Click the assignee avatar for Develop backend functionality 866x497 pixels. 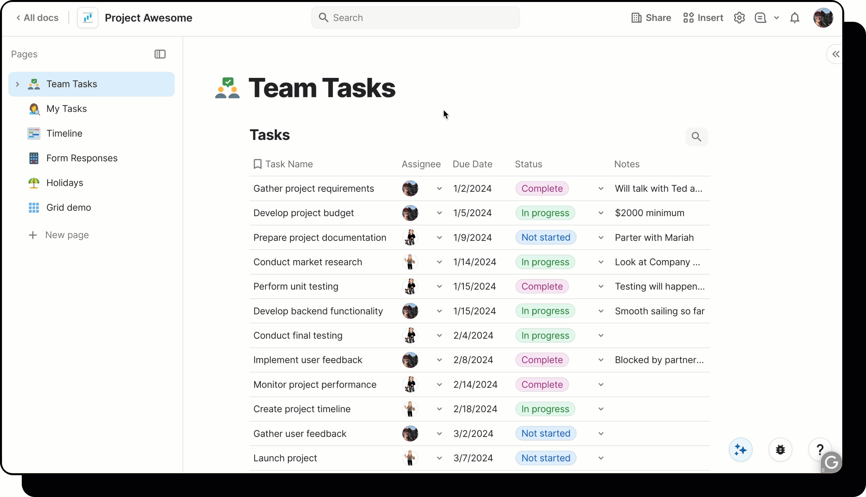(410, 311)
